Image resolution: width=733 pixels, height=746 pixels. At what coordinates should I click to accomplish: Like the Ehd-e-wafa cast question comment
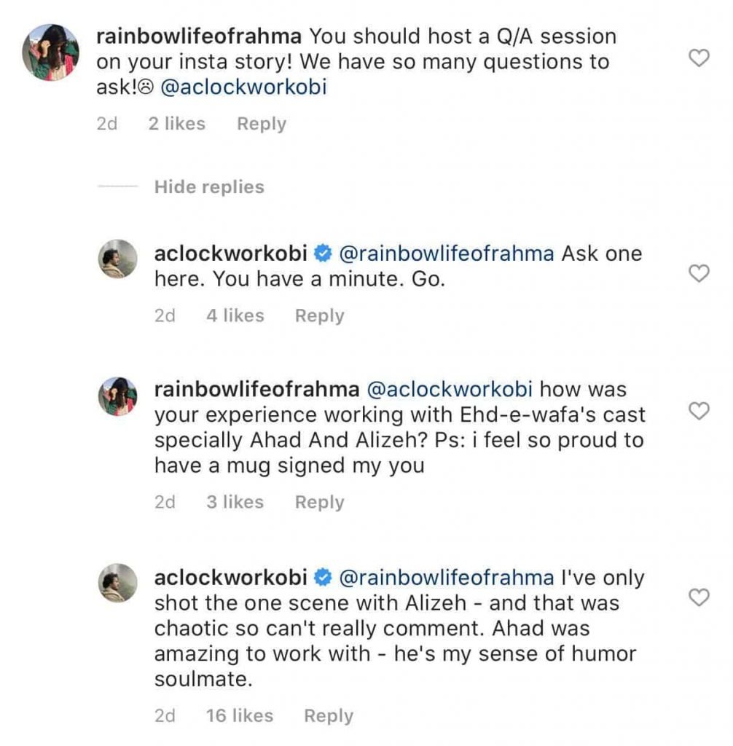click(699, 412)
